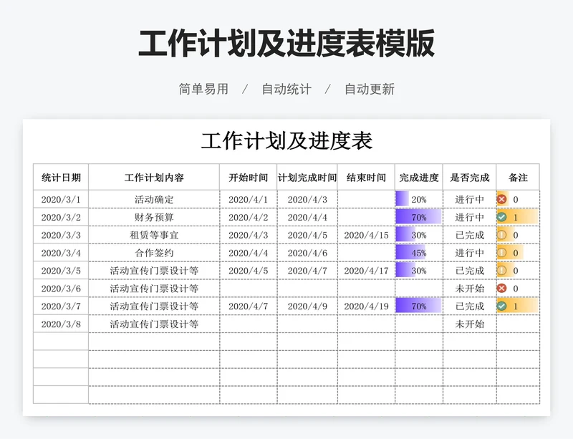573x439 pixels.
Task: Click the 结束时间 column header
Action: pos(366,178)
